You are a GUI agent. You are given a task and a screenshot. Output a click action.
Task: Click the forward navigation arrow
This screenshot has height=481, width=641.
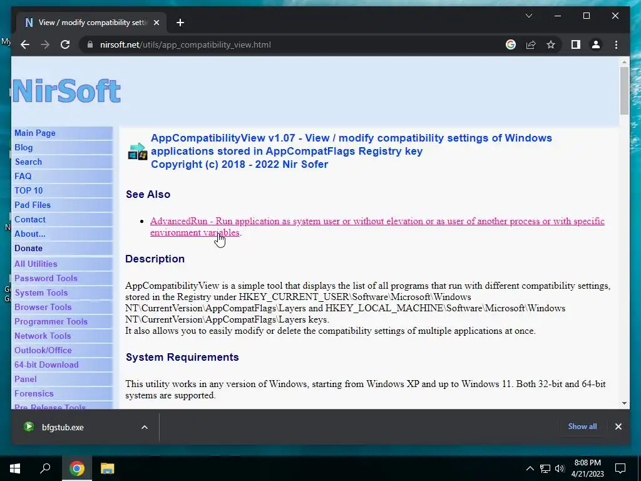pyautogui.click(x=45, y=44)
